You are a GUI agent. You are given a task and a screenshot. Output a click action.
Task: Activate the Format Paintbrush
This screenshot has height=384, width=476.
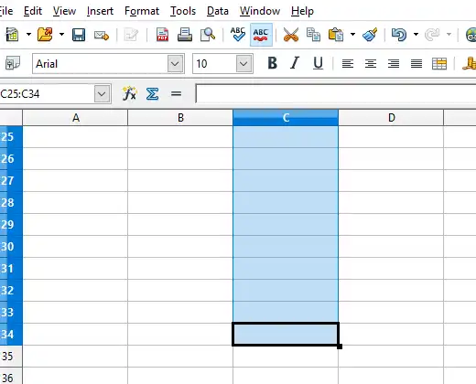(x=370, y=35)
